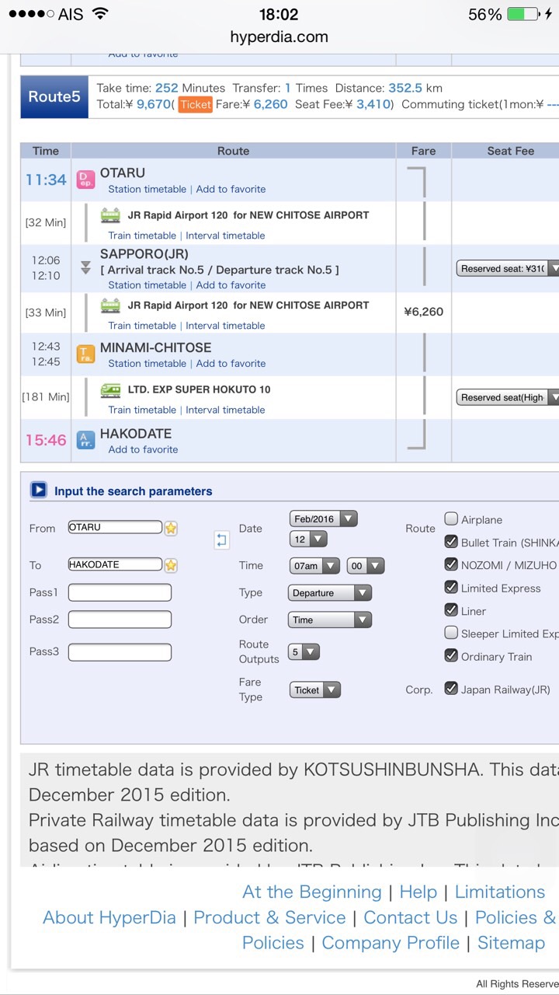Open the Limitations footer link
The image size is (559, 995).
tap(500, 892)
